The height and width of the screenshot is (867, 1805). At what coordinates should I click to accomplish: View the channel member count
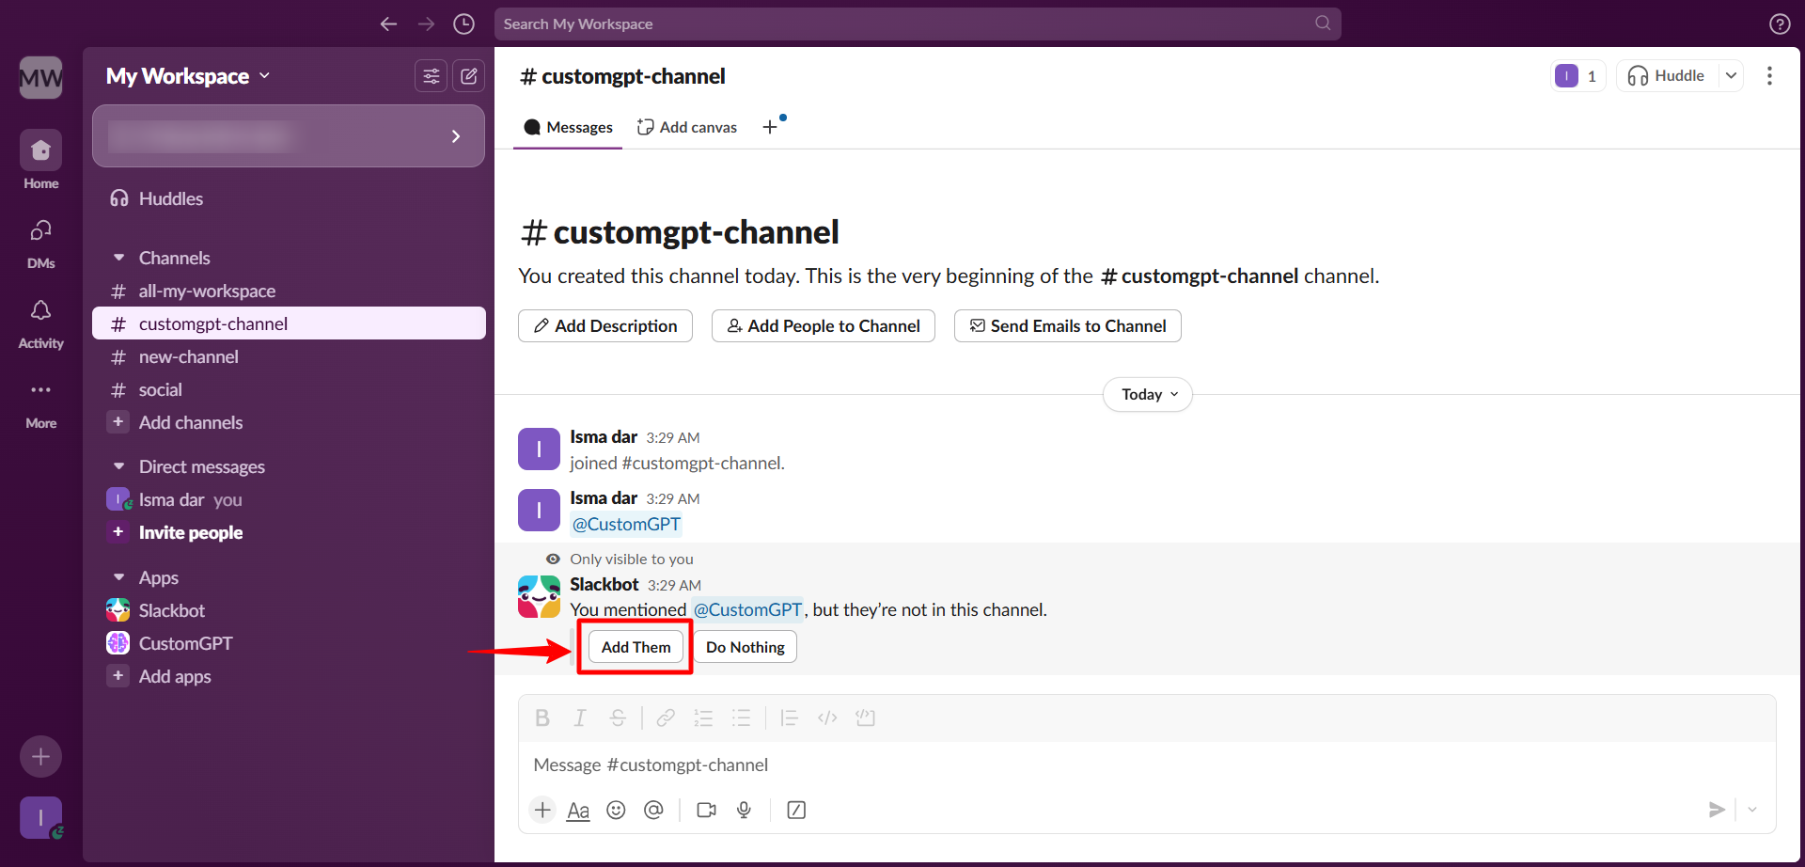1577,76
